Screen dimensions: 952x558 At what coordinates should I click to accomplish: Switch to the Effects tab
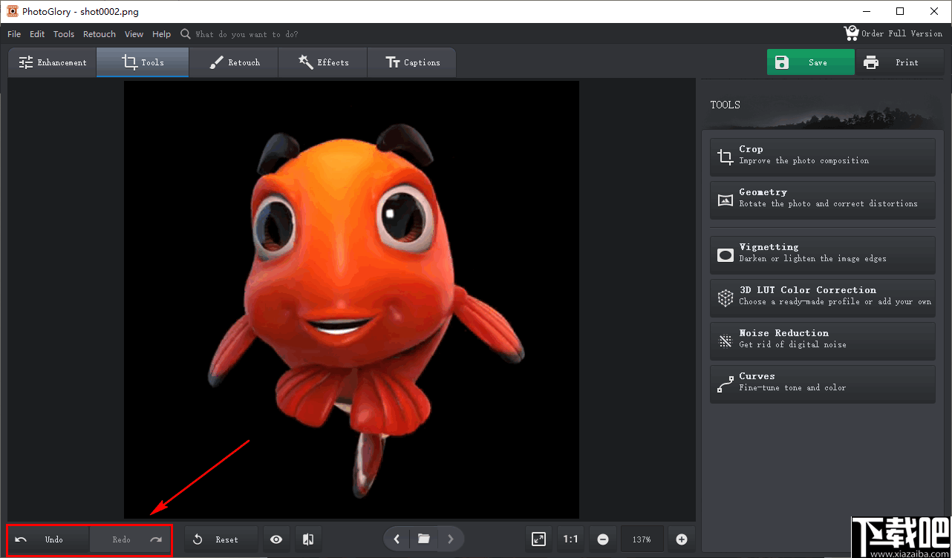tap(323, 62)
